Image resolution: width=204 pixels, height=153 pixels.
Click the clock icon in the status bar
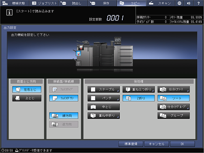coord(3,150)
